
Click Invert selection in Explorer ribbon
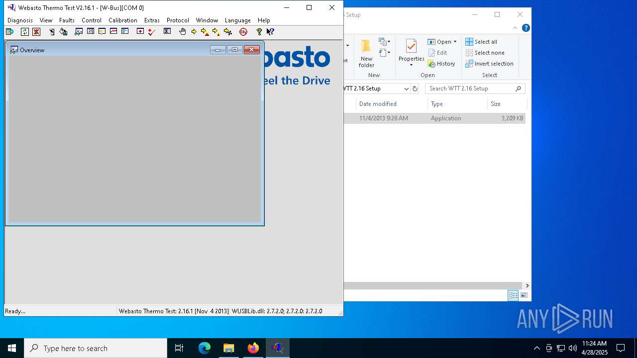click(489, 64)
